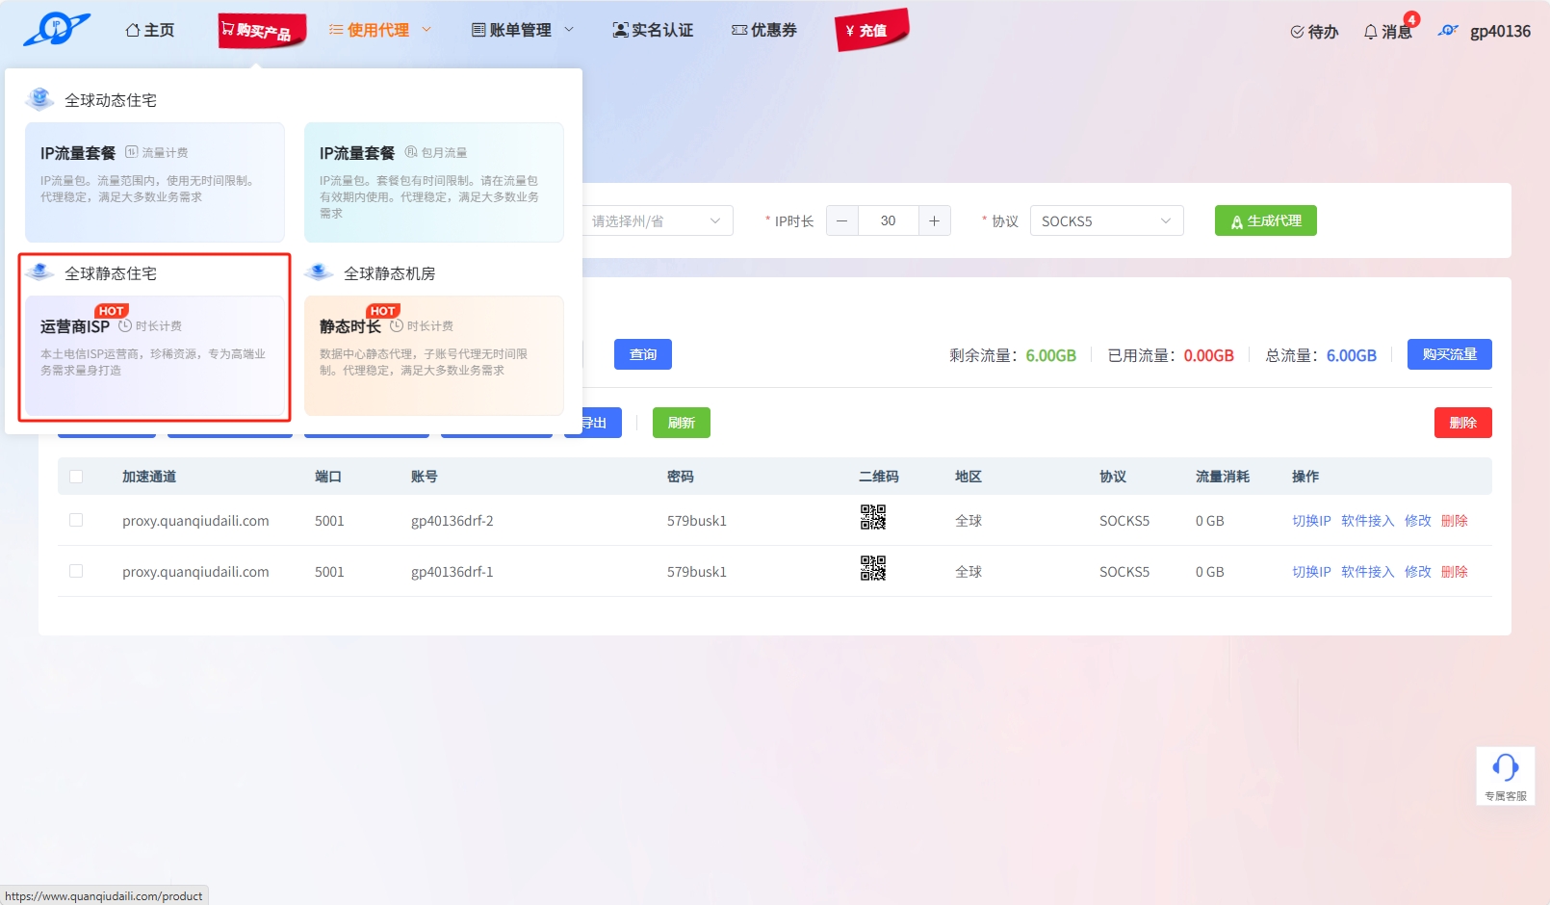Click QR code for account gp40136drf-1
Screen dimensions: 1550x905
872,569
